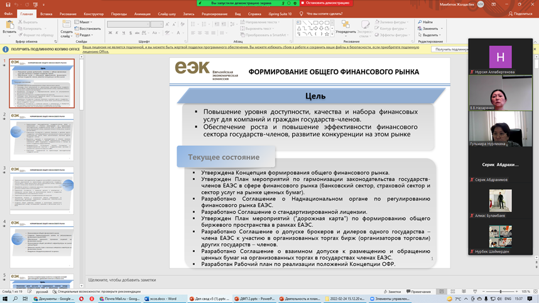Switch to the Слайд-шоу tab
The height and width of the screenshot is (303, 539).
pos(166,14)
